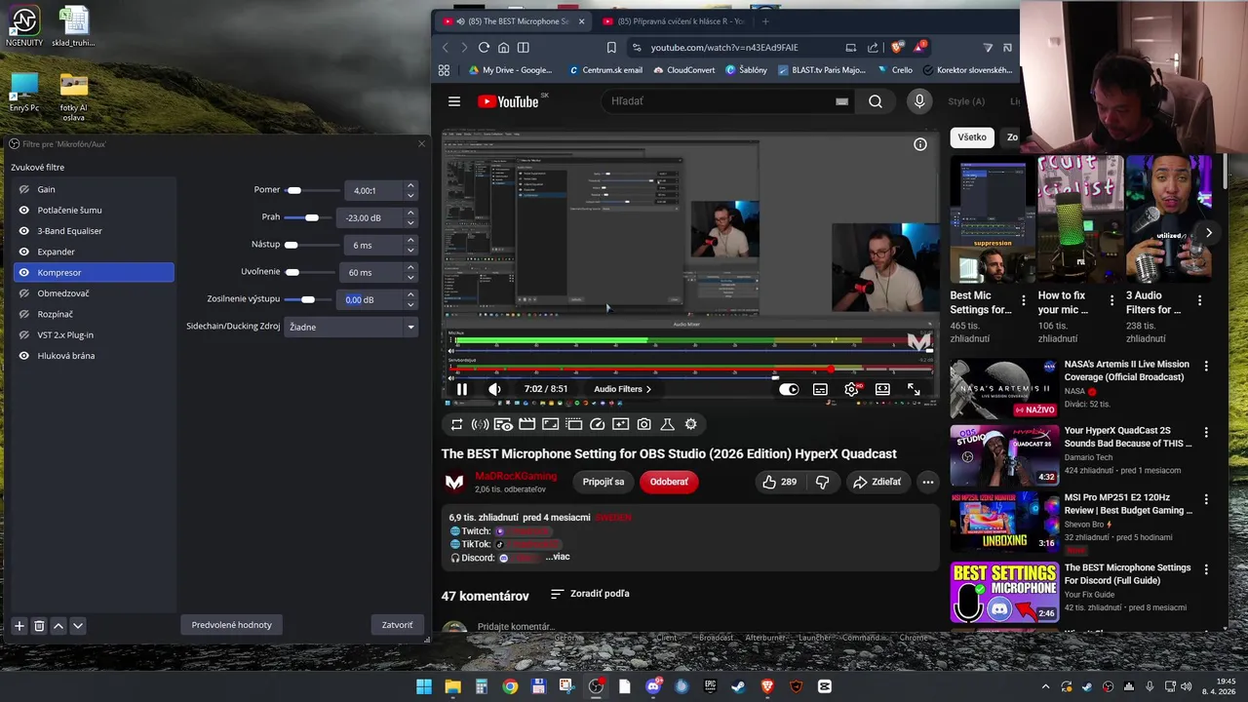Decrease Prah value with down stepper
The width and height of the screenshot is (1248, 702).
(x=410, y=222)
